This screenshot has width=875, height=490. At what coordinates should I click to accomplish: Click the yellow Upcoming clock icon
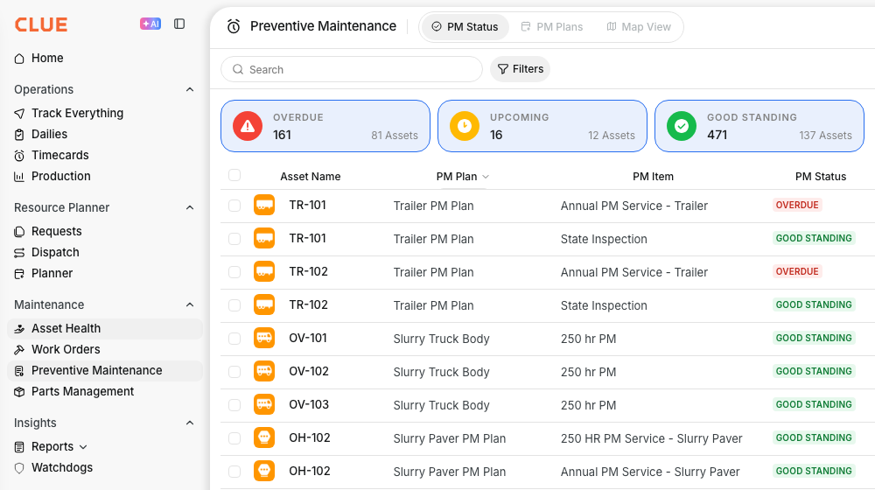tap(465, 126)
